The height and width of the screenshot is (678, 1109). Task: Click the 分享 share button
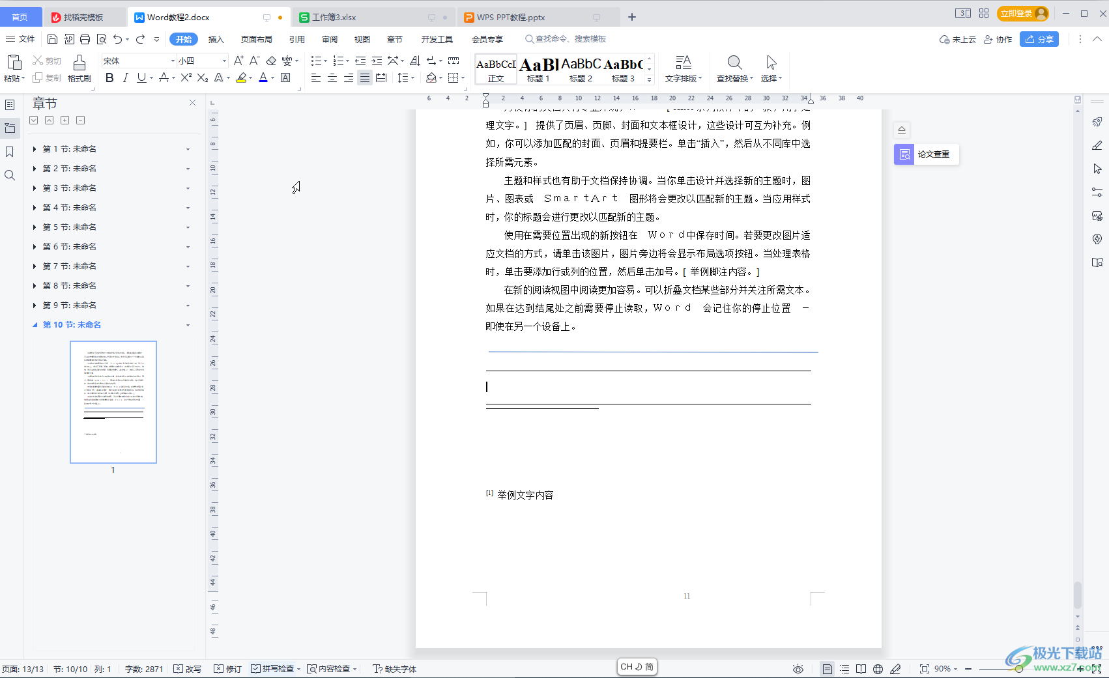1039,39
